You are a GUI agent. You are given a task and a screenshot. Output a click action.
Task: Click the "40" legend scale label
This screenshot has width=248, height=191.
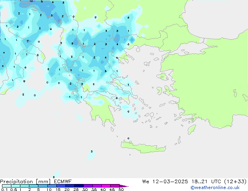point(103,189)
